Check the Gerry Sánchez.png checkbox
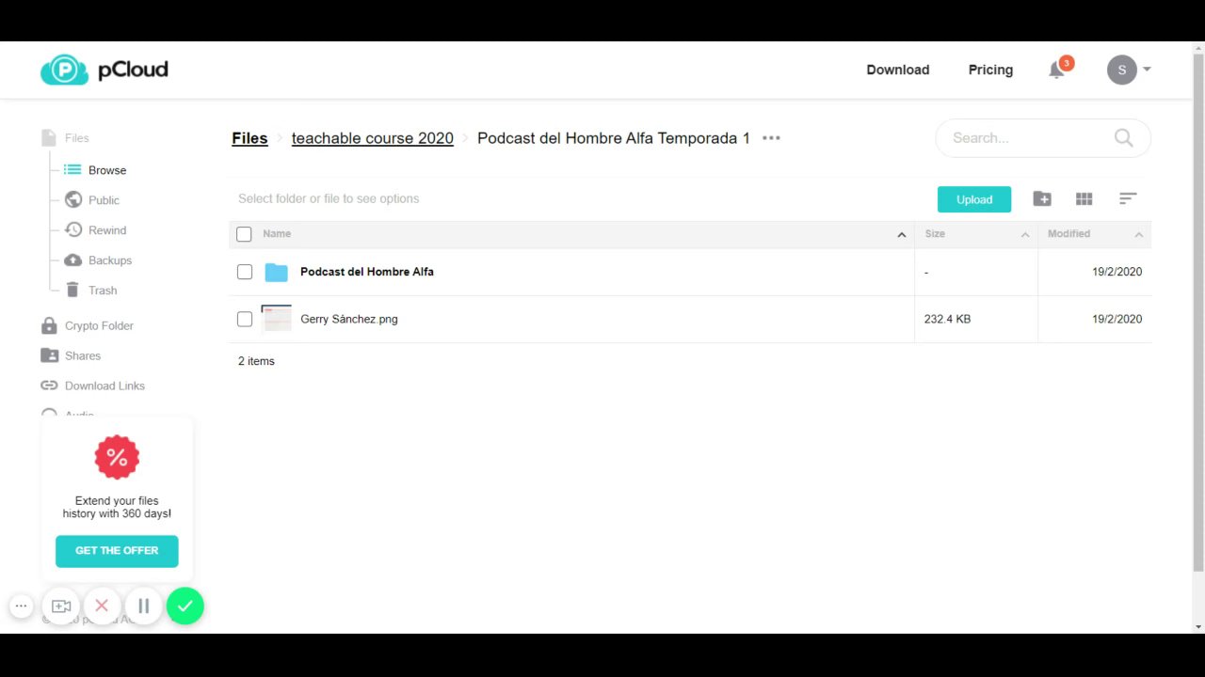This screenshot has width=1205, height=677. 245,319
